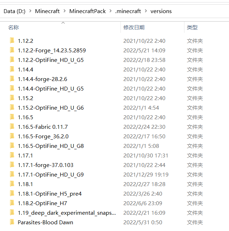The image size is (229, 231).
Task: Click folder icon of 1.16.5-OptiFine_HD_U_G8
Action: [12, 146]
